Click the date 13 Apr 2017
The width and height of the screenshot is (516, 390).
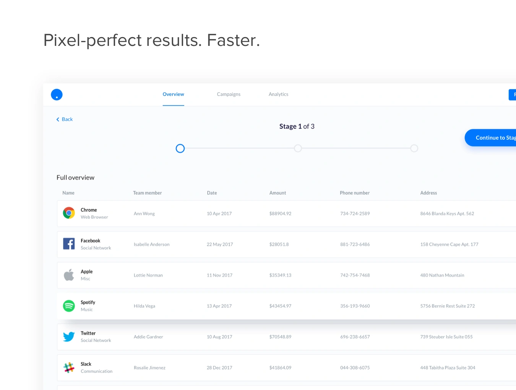[x=219, y=306]
